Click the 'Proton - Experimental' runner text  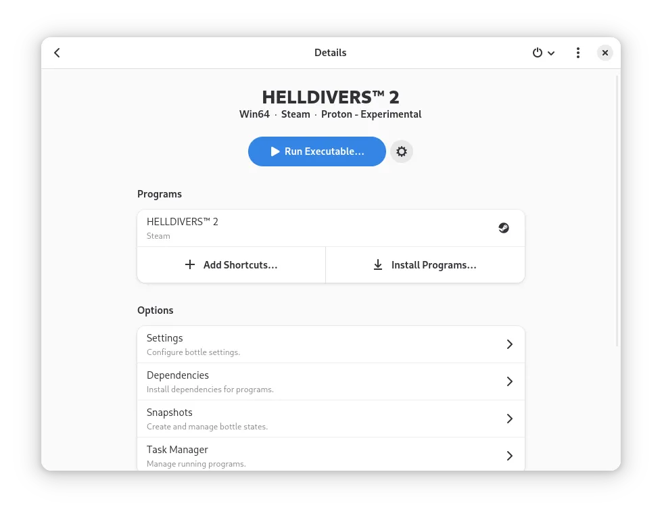(x=371, y=114)
